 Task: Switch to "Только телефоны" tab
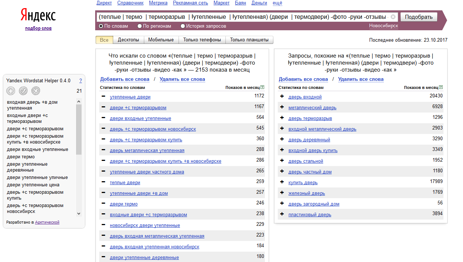[202, 40]
